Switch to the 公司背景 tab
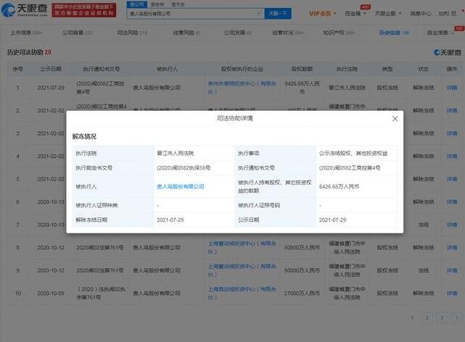This screenshot has width=465, height=342. [x=77, y=33]
